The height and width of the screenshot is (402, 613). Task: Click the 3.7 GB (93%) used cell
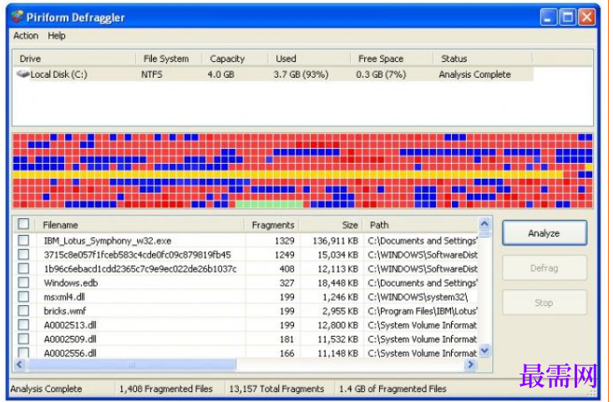(x=301, y=74)
